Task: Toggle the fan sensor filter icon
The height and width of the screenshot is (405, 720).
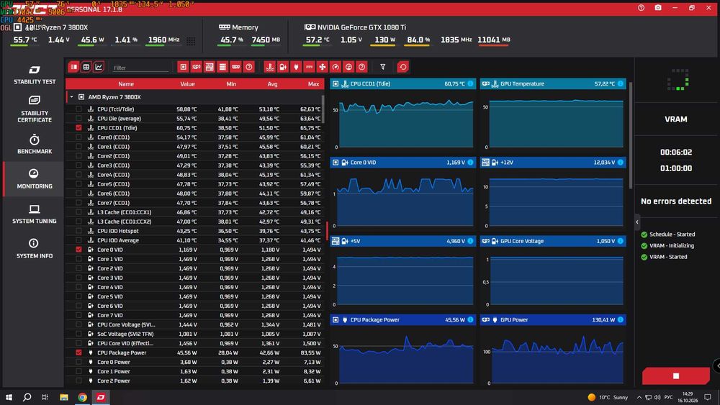Action: [323, 67]
